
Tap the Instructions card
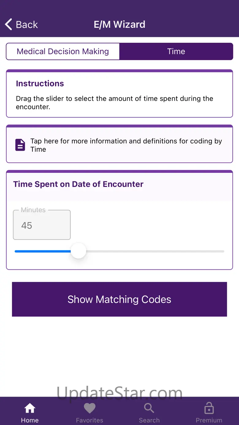tap(120, 94)
